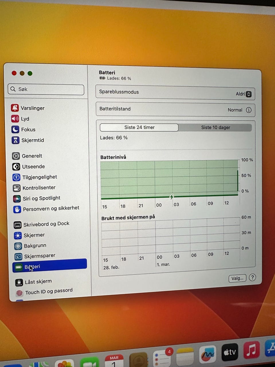Open Tilgjengelighet accessibility icon
Viewport: 275px width, 367px height.
pos(16,177)
